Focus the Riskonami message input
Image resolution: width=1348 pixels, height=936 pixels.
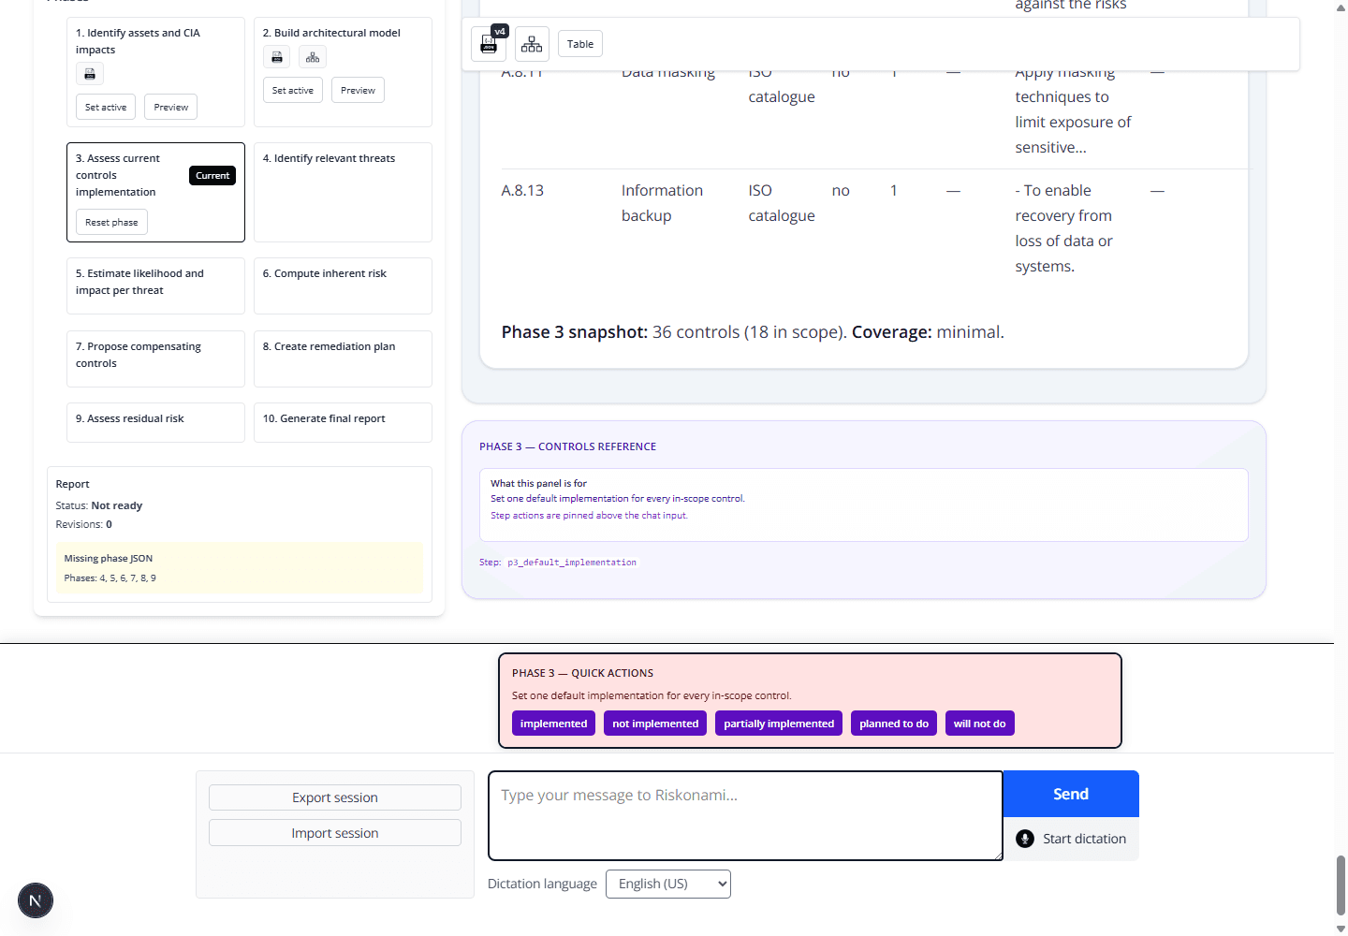tap(745, 815)
